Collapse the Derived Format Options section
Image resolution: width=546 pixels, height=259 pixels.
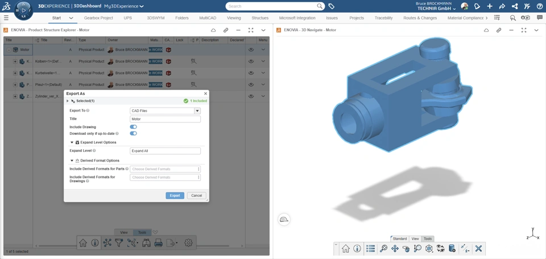pos(72,161)
